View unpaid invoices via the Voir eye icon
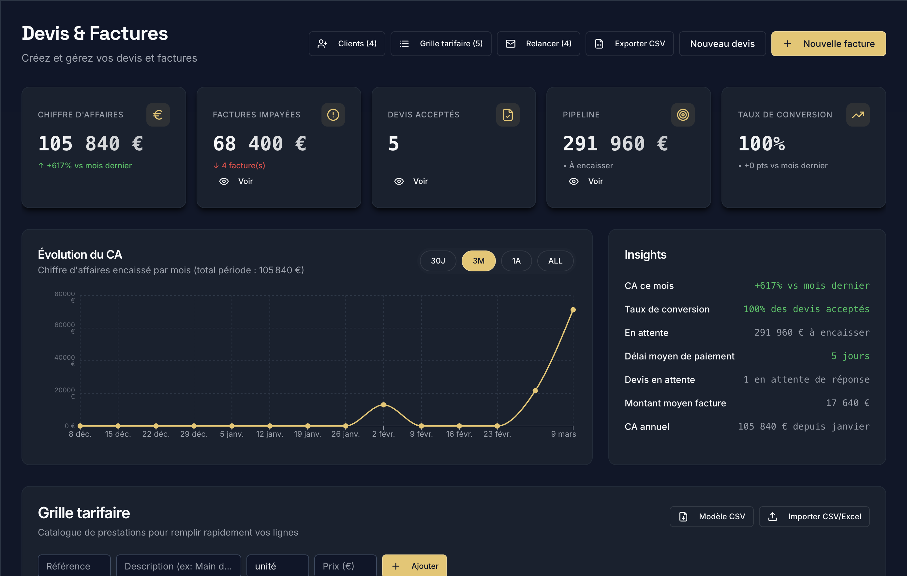This screenshot has width=907, height=576. tap(224, 181)
